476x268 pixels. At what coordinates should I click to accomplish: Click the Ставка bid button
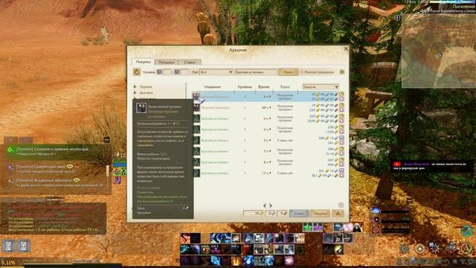click(x=299, y=214)
